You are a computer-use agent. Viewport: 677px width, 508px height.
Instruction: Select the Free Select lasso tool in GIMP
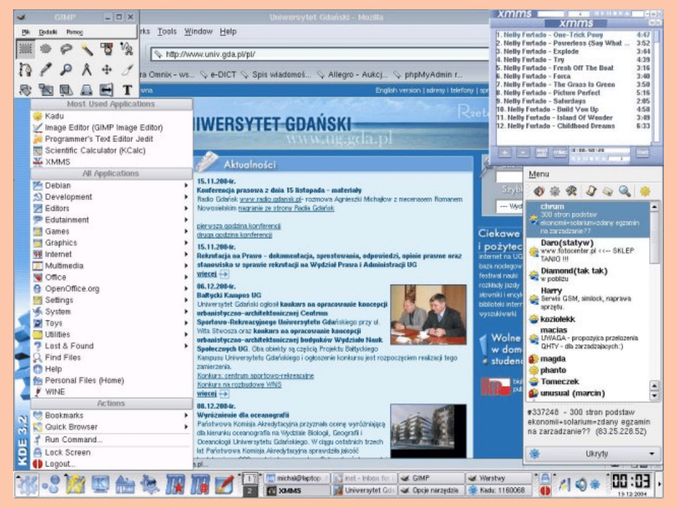pyautogui.click(x=66, y=49)
